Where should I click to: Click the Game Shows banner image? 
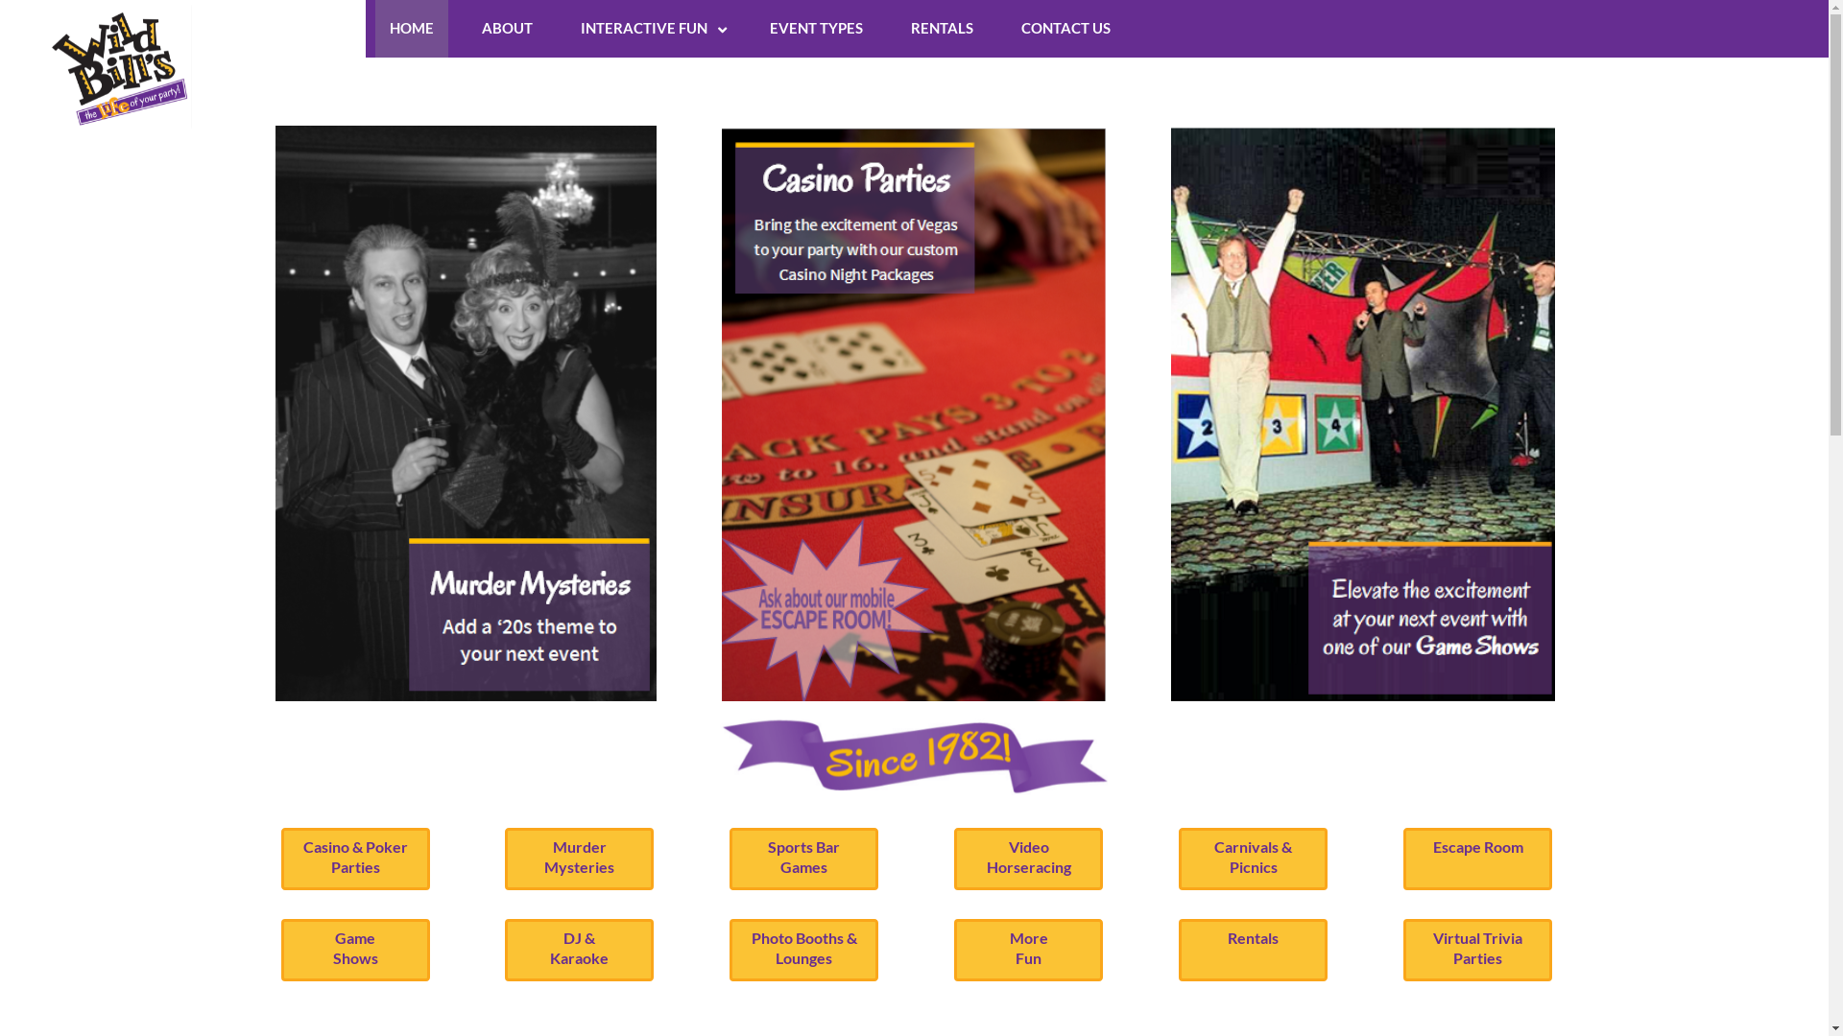pyautogui.click(x=1362, y=414)
